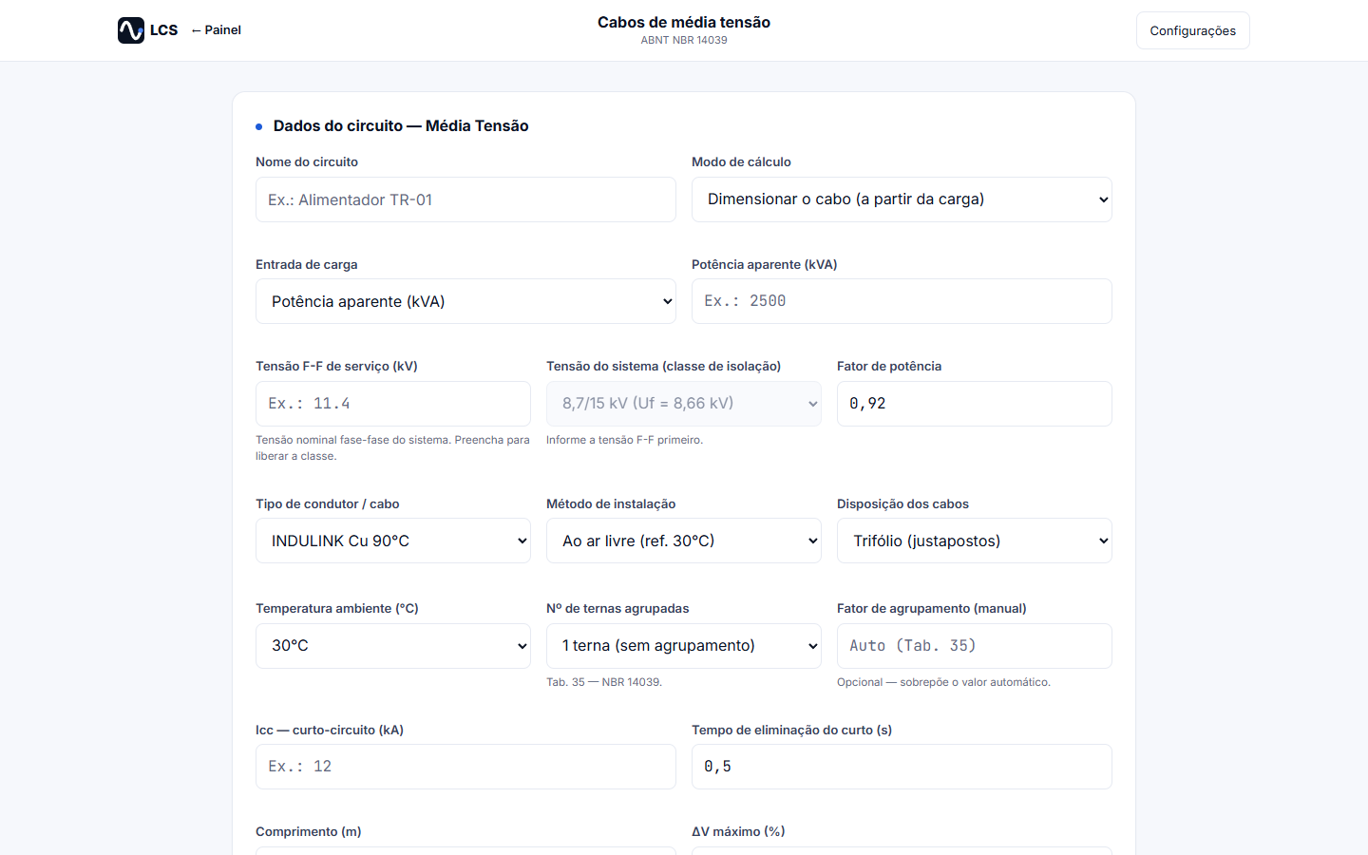Expand the Método de instalação dropdown
1368x855 pixels.
click(x=684, y=541)
